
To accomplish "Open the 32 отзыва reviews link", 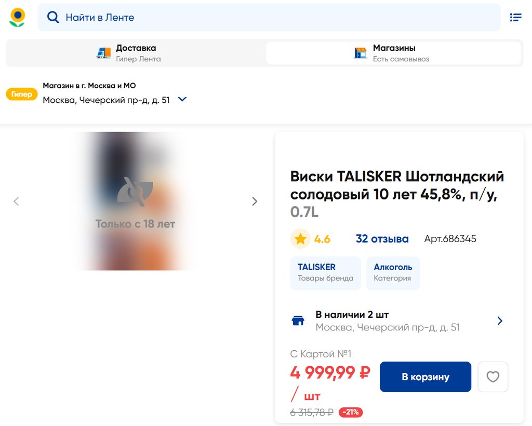I will 382,239.
